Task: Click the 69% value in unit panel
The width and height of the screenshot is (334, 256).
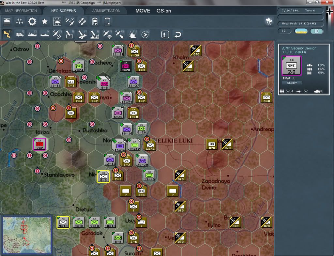Action: 321,65
